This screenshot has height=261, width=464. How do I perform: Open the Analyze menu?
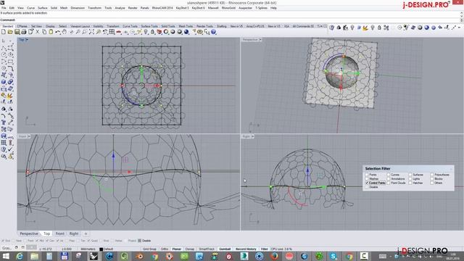click(x=120, y=8)
